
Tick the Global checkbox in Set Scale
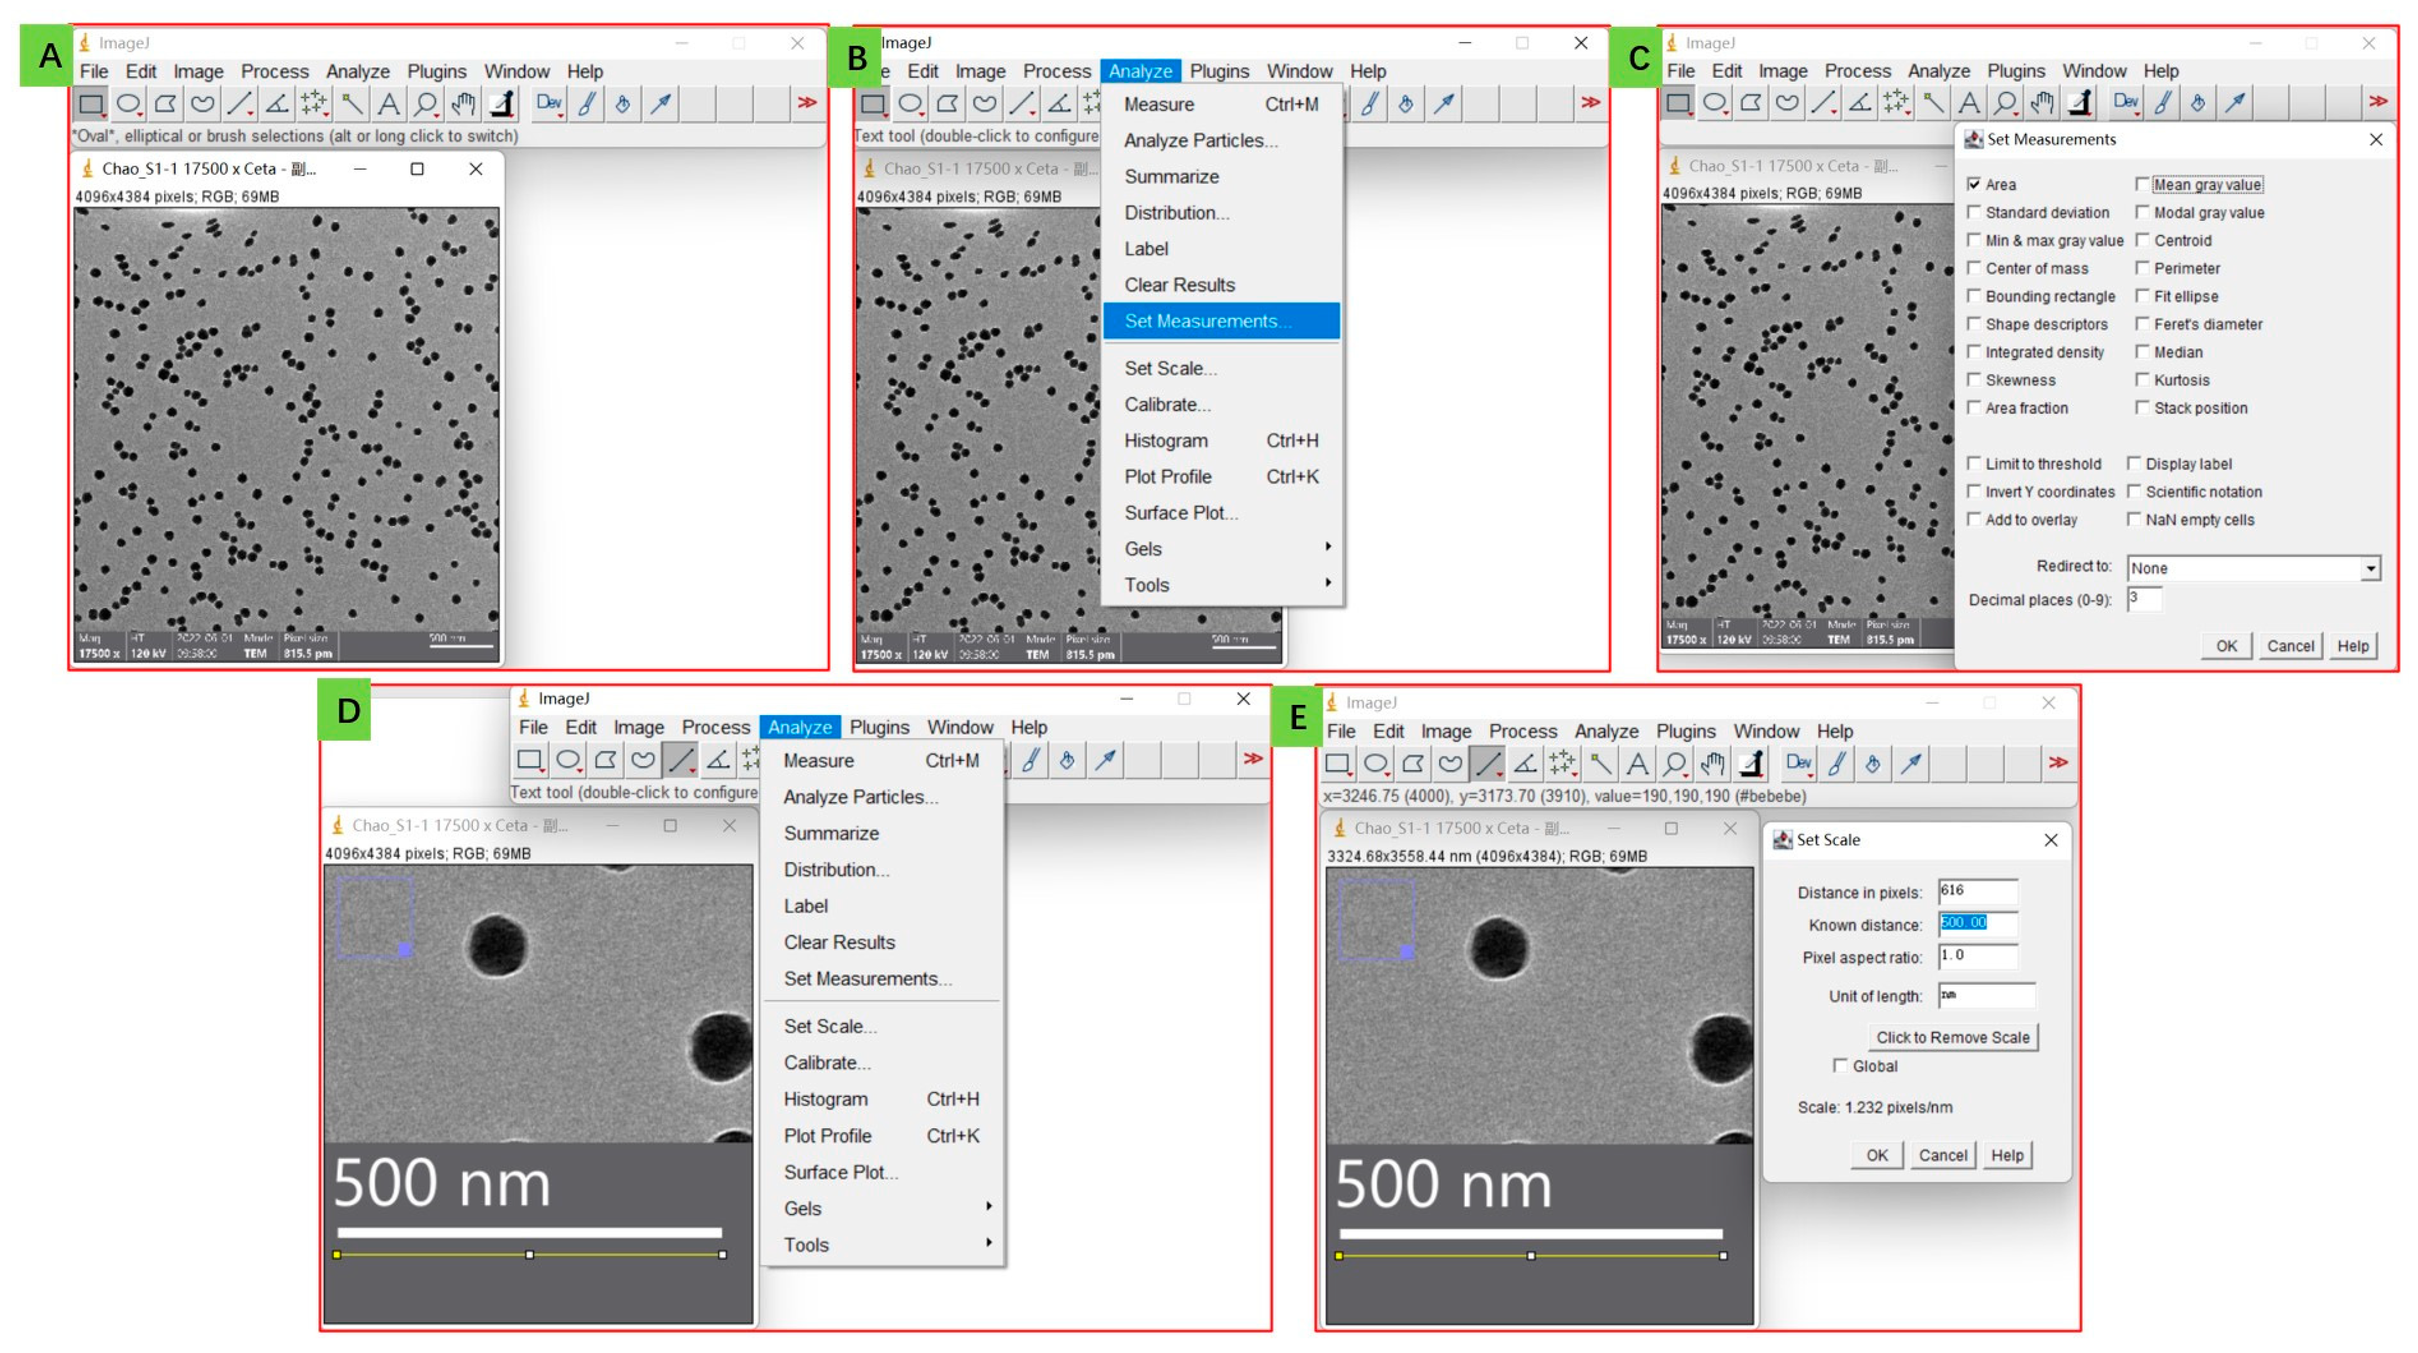click(x=1840, y=1066)
